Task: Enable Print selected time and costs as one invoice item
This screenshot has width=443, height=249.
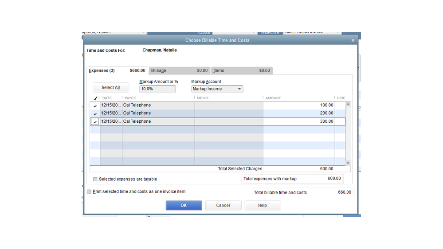Action: pos(89,192)
